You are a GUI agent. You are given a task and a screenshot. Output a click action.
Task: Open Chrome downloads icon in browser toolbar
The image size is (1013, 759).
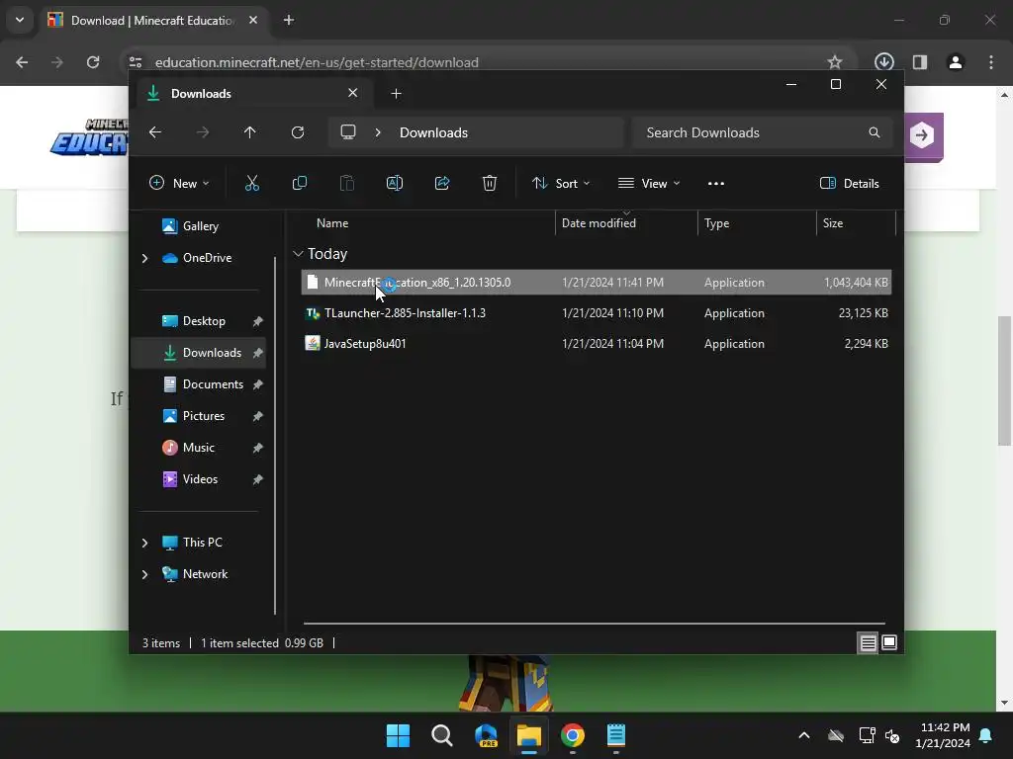tap(883, 62)
